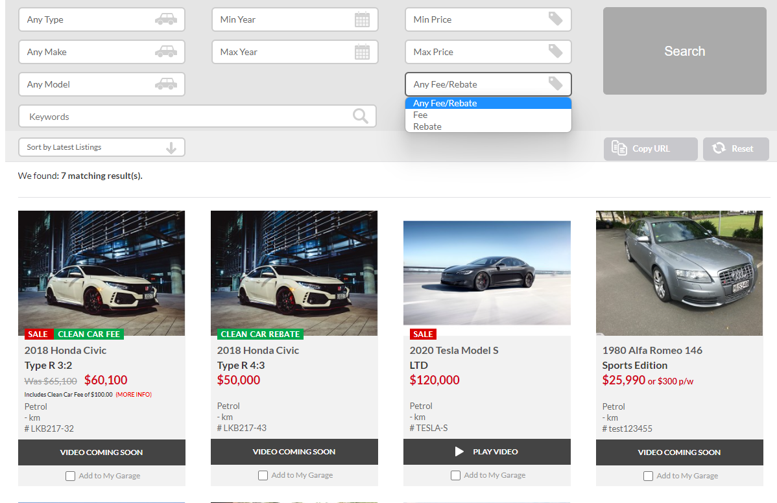Open the 2020 Tesla Model S title
The height and width of the screenshot is (503, 777).
point(454,351)
